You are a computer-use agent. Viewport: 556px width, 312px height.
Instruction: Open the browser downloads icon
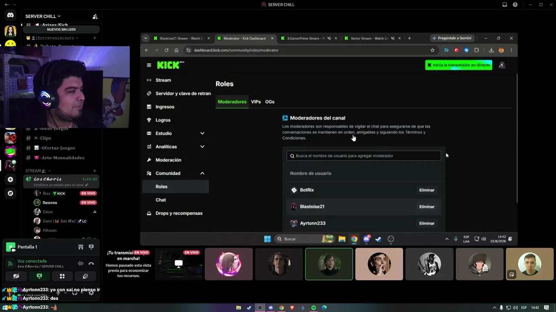[x=491, y=50]
